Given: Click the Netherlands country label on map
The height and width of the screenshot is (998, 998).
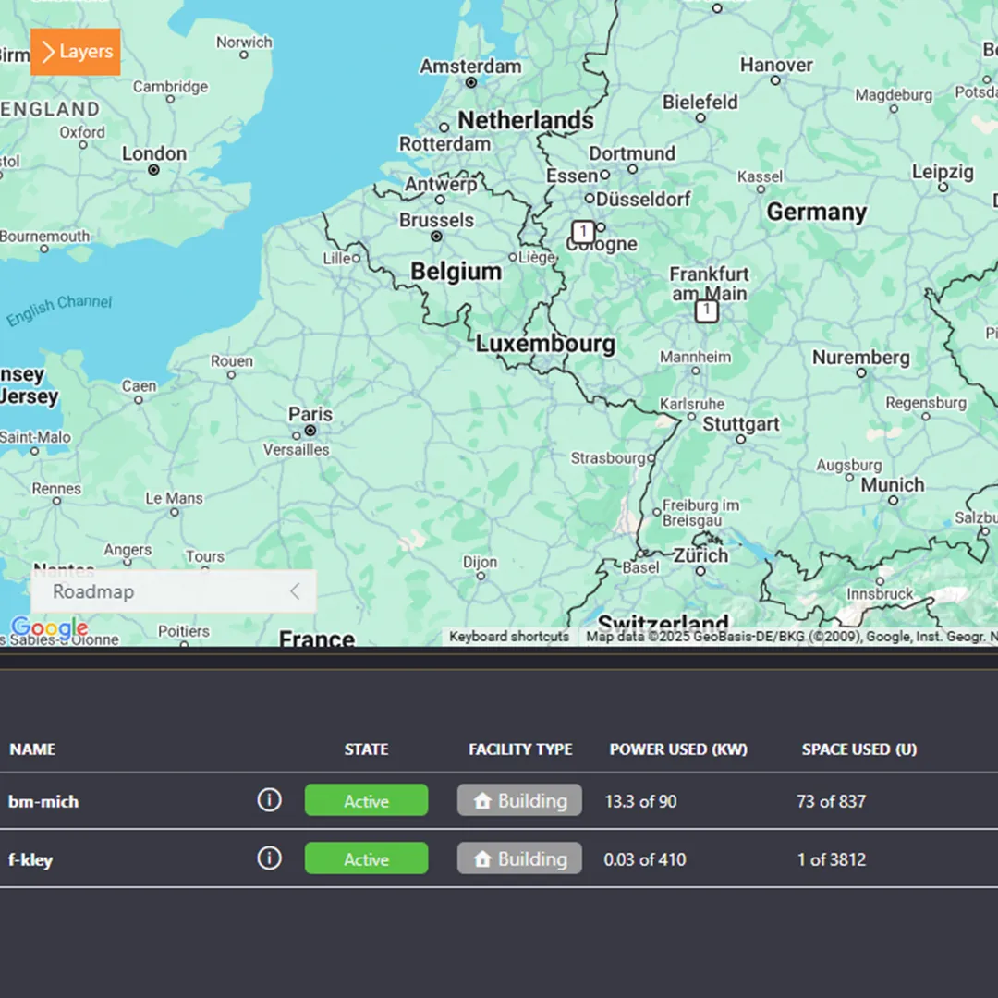Looking at the screenshot, I should click(x=526, y=119).
